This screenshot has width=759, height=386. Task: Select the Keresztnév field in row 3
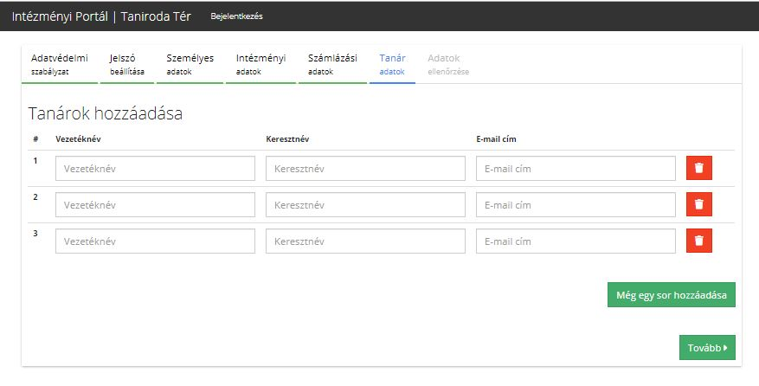[x=365, y=241]
